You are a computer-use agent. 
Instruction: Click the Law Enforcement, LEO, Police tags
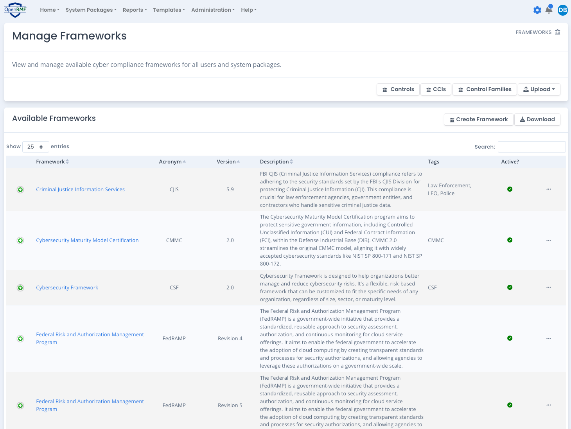point(450,189)
